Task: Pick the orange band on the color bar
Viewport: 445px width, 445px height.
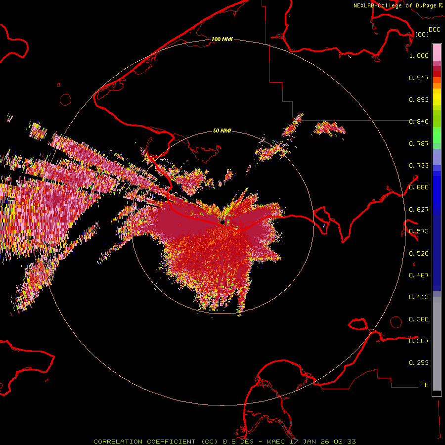Action: tap(437, 86)
